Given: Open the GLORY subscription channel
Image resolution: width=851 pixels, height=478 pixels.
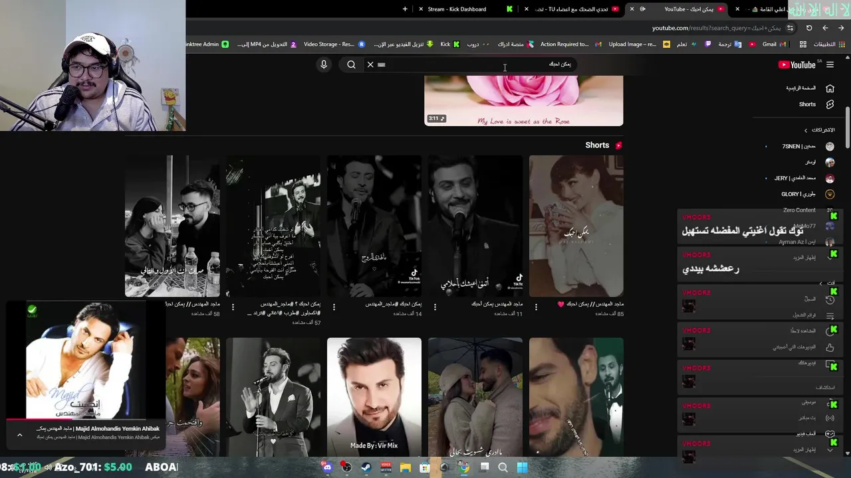Looking at the screenshot, I should (807, 194).
